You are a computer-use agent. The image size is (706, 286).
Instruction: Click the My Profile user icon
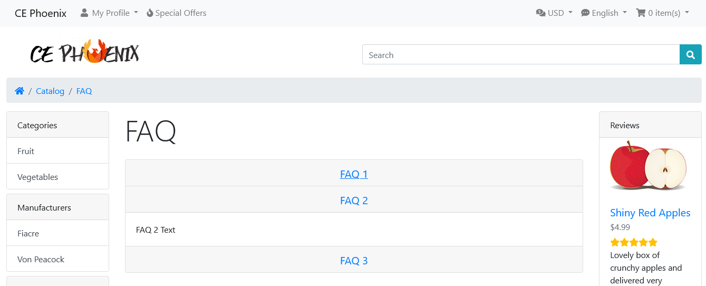(x=84, y=13)
